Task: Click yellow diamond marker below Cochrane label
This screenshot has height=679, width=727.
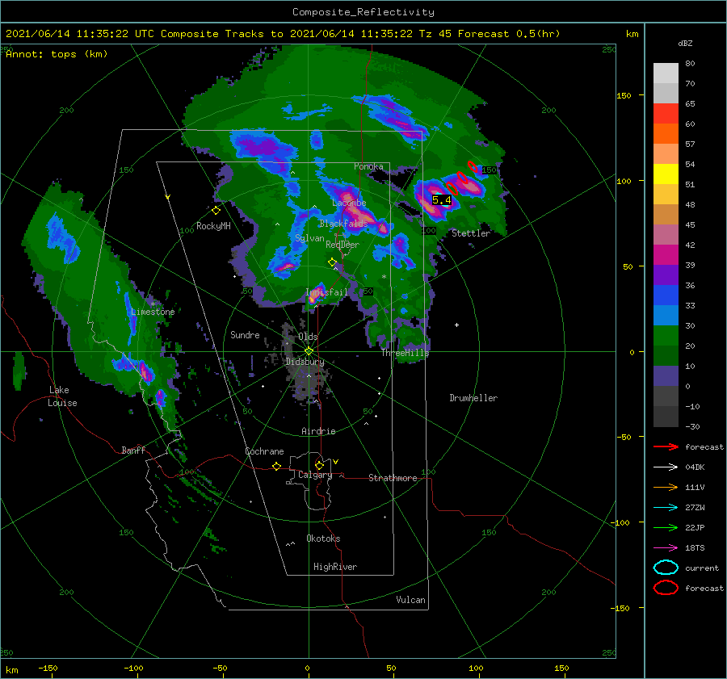Action: (276, 466)
